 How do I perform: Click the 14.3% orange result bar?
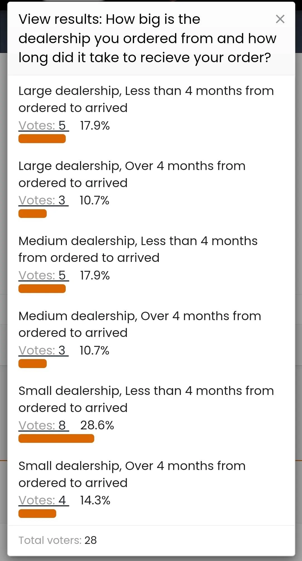pos(37,514)
